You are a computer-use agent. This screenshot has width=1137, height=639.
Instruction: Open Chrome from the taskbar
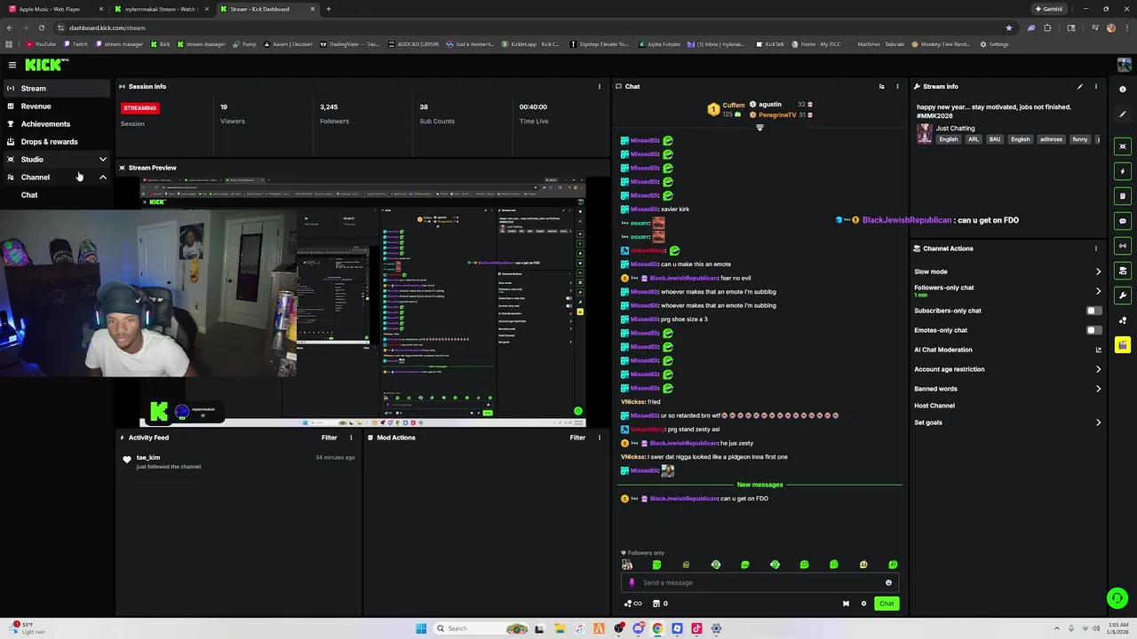click(x=657, y=628)
